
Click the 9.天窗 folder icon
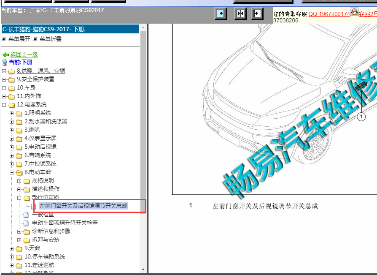coord(19,248)
